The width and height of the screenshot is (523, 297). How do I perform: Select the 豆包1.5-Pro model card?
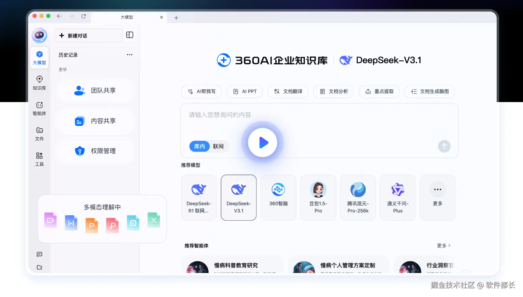(318, 198)
